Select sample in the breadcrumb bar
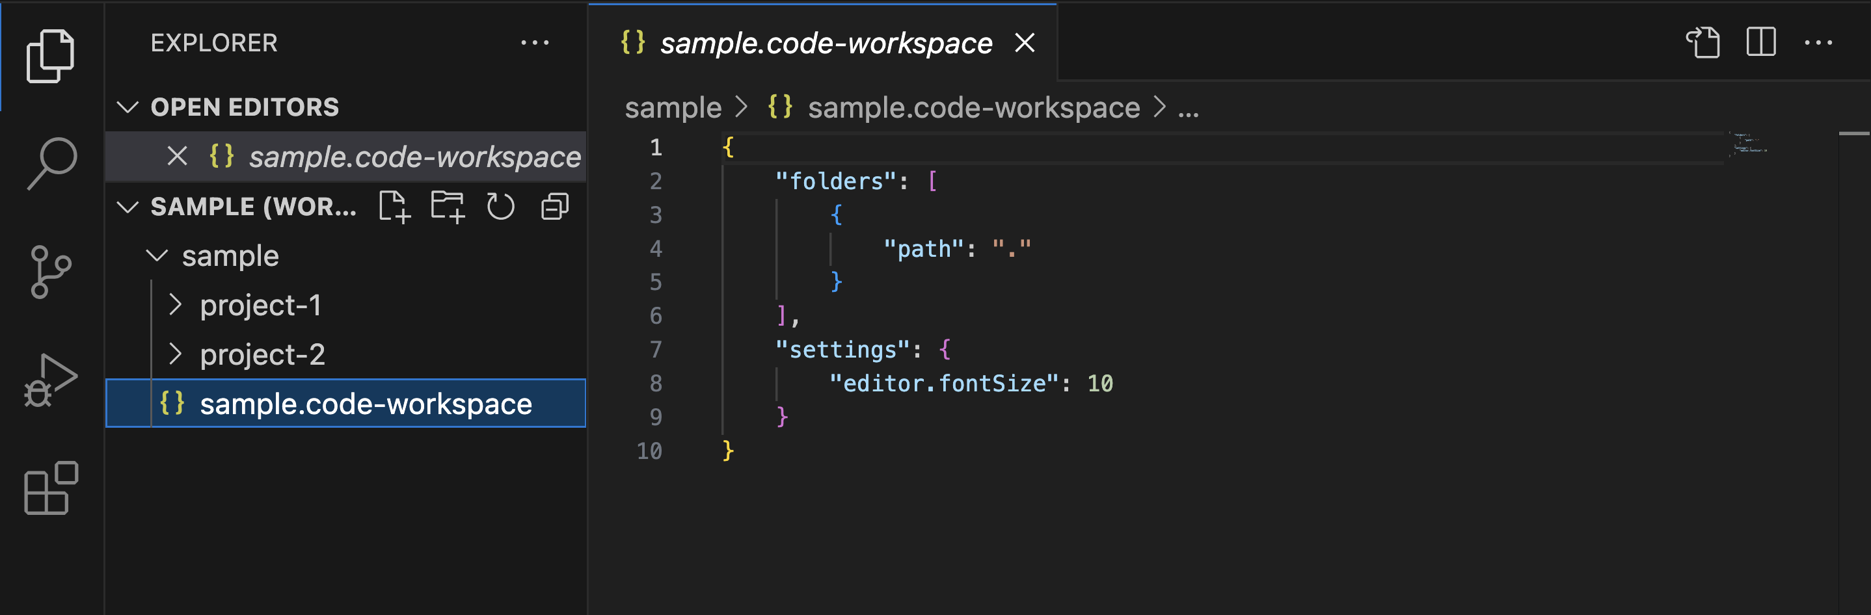The image size is (1871, 615). coord(673,107)
